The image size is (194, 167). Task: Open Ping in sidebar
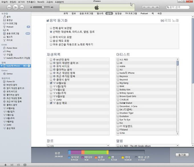tap(8, 51)
